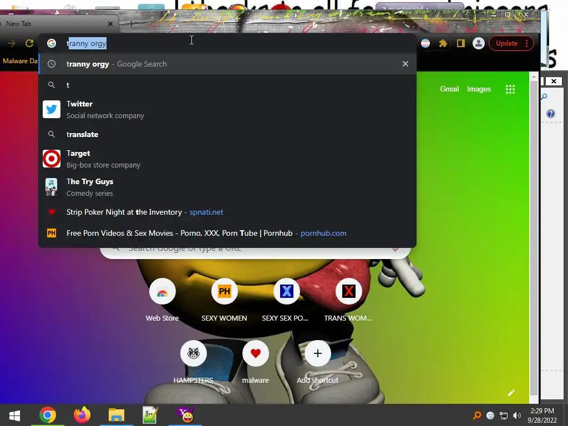
Task: Click the red Update button
Action: pyautogui.click(x=506, y=43)
